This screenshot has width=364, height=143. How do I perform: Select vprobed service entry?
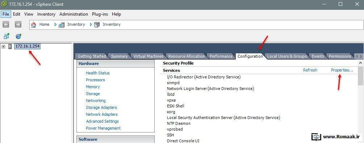coord(175,129)
